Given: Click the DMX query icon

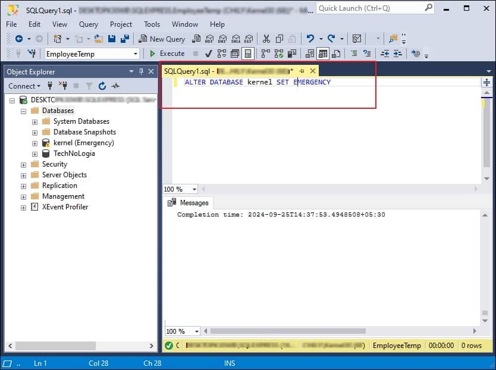Looking at the screenshot, I should [x=222, y=39].
